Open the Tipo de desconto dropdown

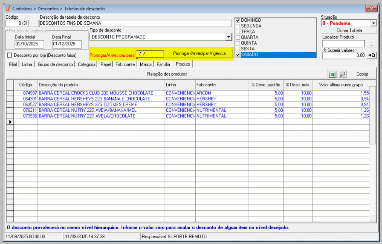[x=228, y=37]
